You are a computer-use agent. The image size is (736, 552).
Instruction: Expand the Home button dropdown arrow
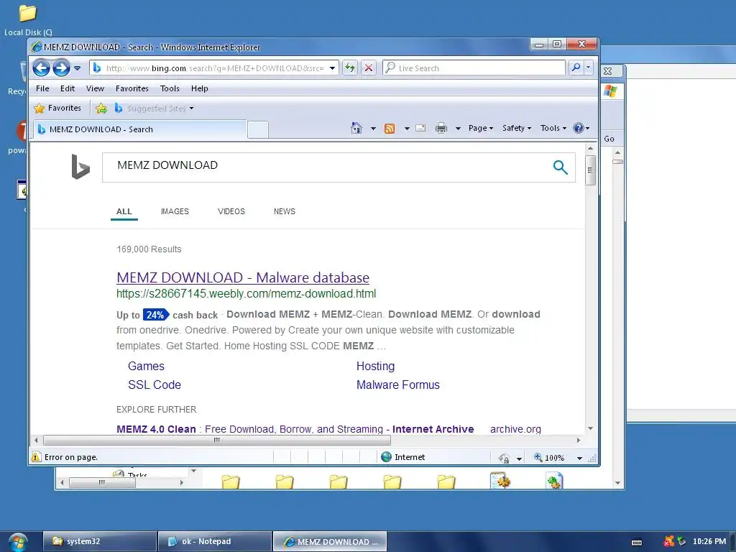373,128
